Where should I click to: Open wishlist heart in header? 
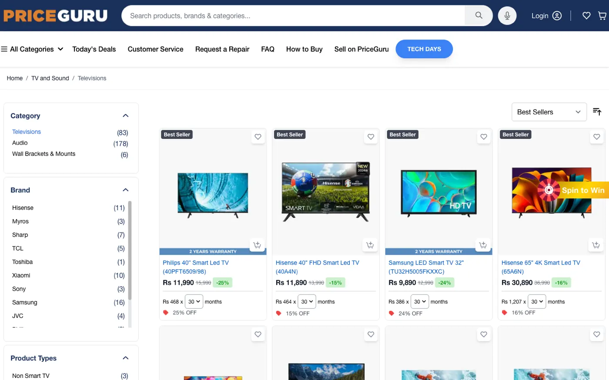tap(586, 16)
